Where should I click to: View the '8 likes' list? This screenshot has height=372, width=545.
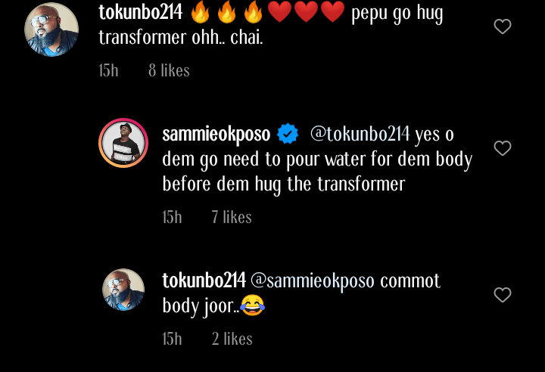coord(169,70)
